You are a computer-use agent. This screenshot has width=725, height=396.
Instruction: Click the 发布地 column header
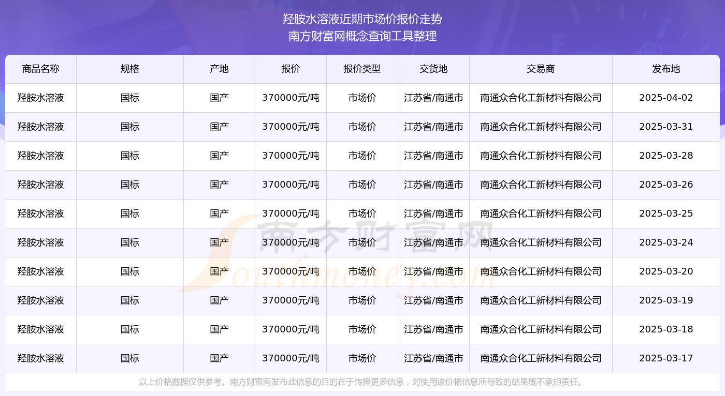coord(666,69)
